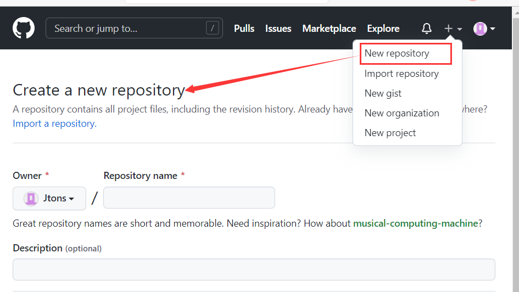Image resolution: width=519 pixels, height=292 pixels.
Task: Open the plus create-new dropdown
Action: coord(453,29)
